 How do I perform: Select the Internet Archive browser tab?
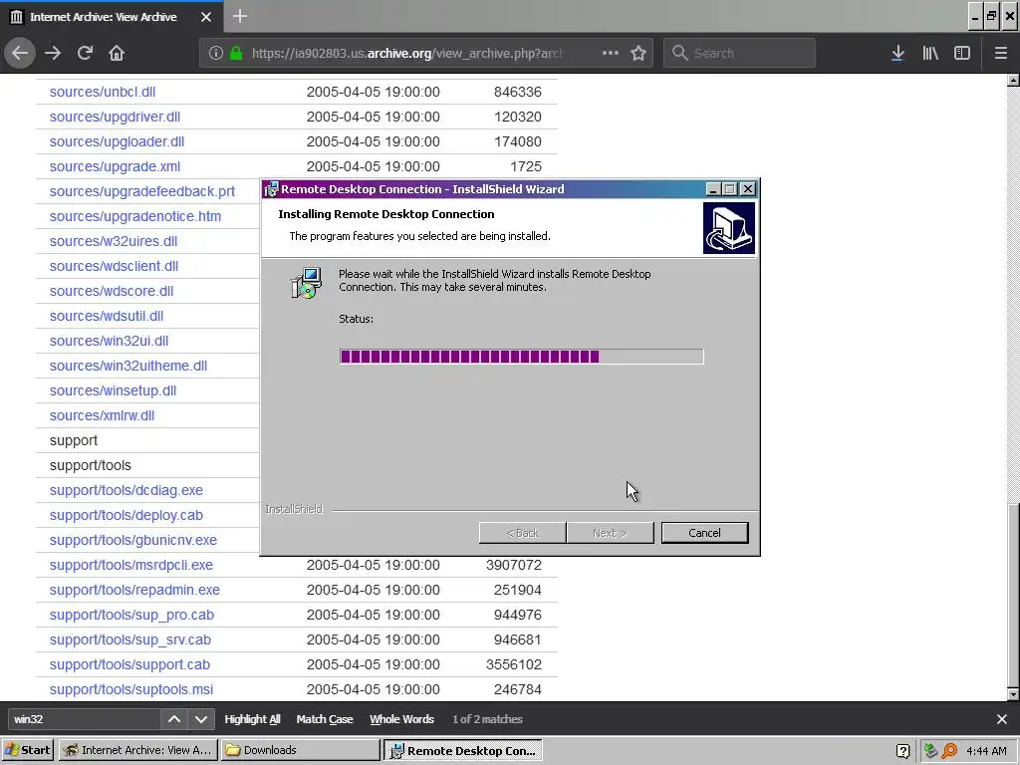pos(112,17)
